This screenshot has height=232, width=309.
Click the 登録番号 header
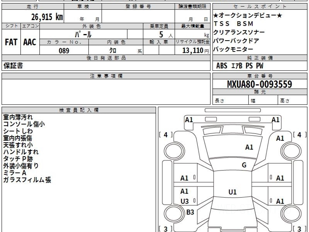click(138, 7)
